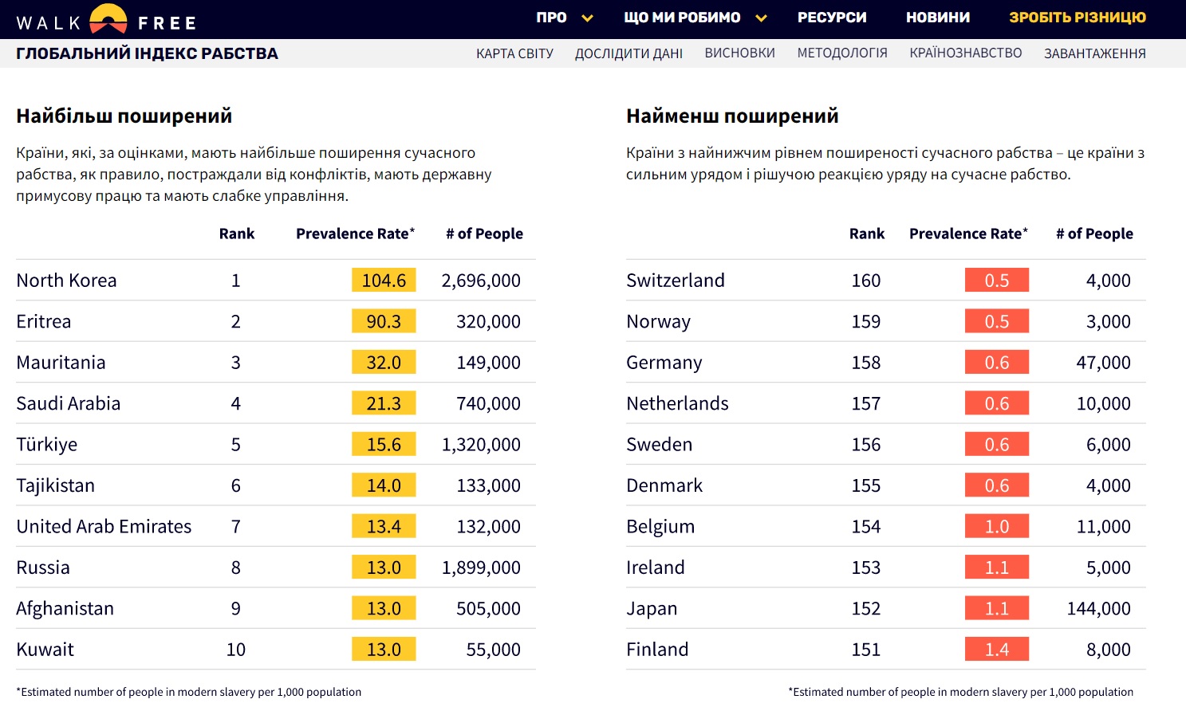This screenshot has width=1186, height=707.
Task: Select the МЕТОДОЛОГІЯ tab
Action: click(842, 53)
